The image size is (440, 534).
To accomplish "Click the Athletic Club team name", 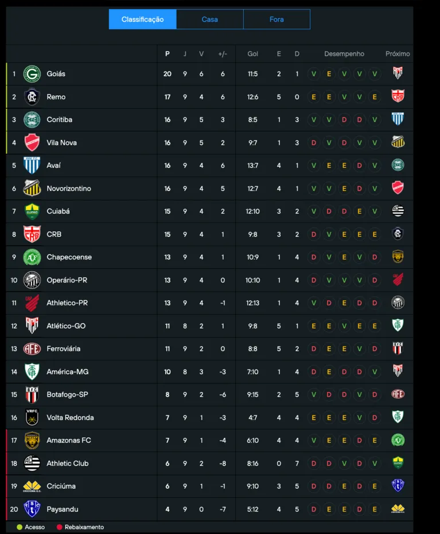I will pyautogui.click(x=68, y=464).
